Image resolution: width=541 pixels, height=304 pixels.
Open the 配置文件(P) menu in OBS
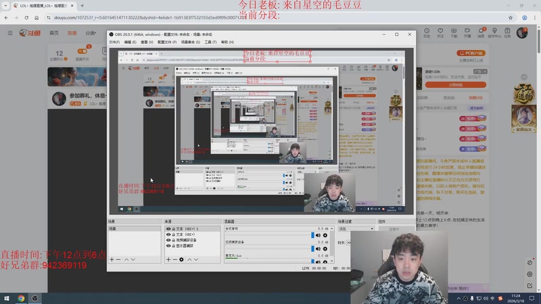tap(167, 42)
